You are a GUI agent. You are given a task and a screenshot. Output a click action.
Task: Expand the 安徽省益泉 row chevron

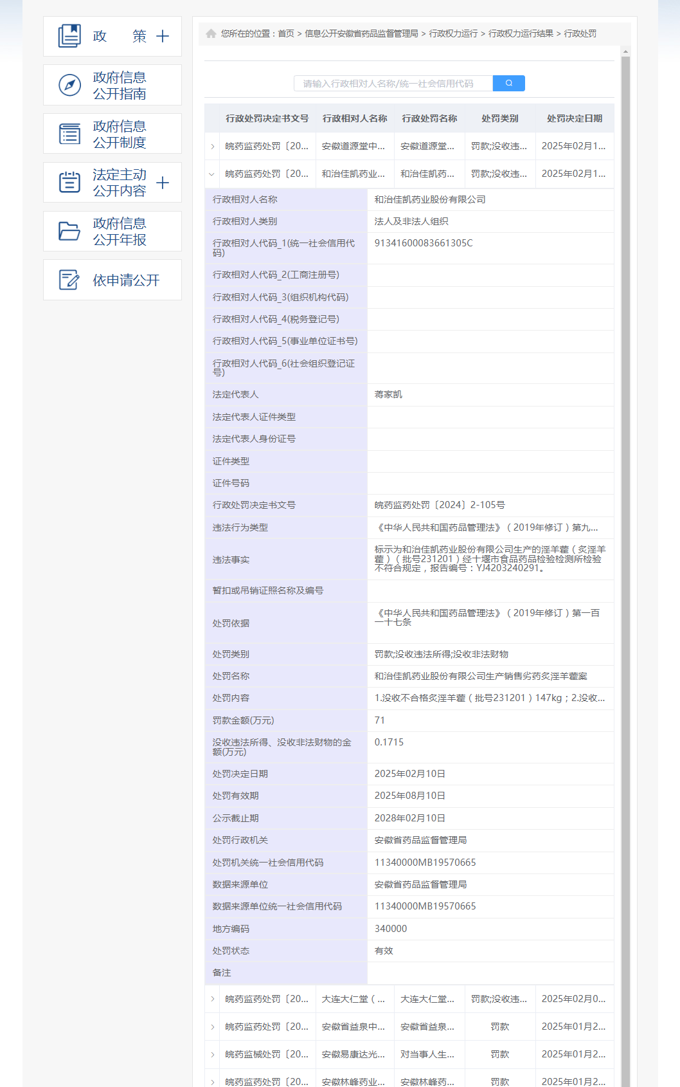pos(212,1027)
